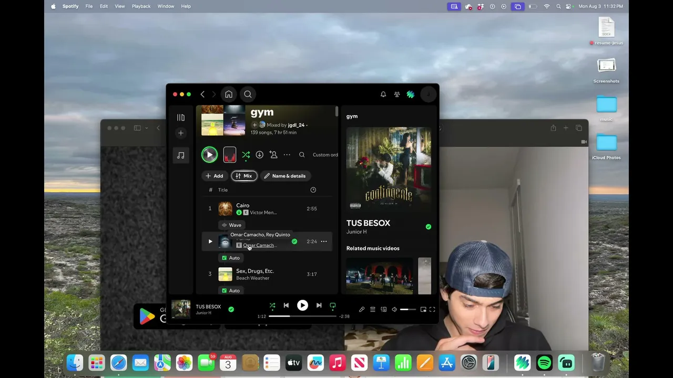Viewport: 673px width, 378px height.
Task: Open Spotify search from the top bar
Action: pos(248,94)
